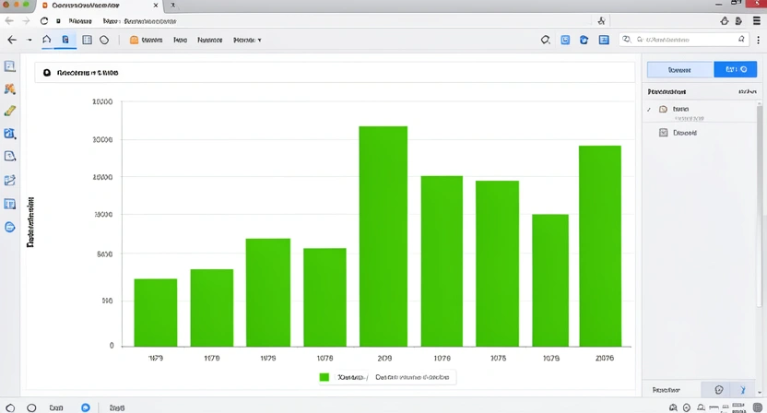Open the menu item with orange icon
Viewport: 767px width, 413px height.
(147, 41)
